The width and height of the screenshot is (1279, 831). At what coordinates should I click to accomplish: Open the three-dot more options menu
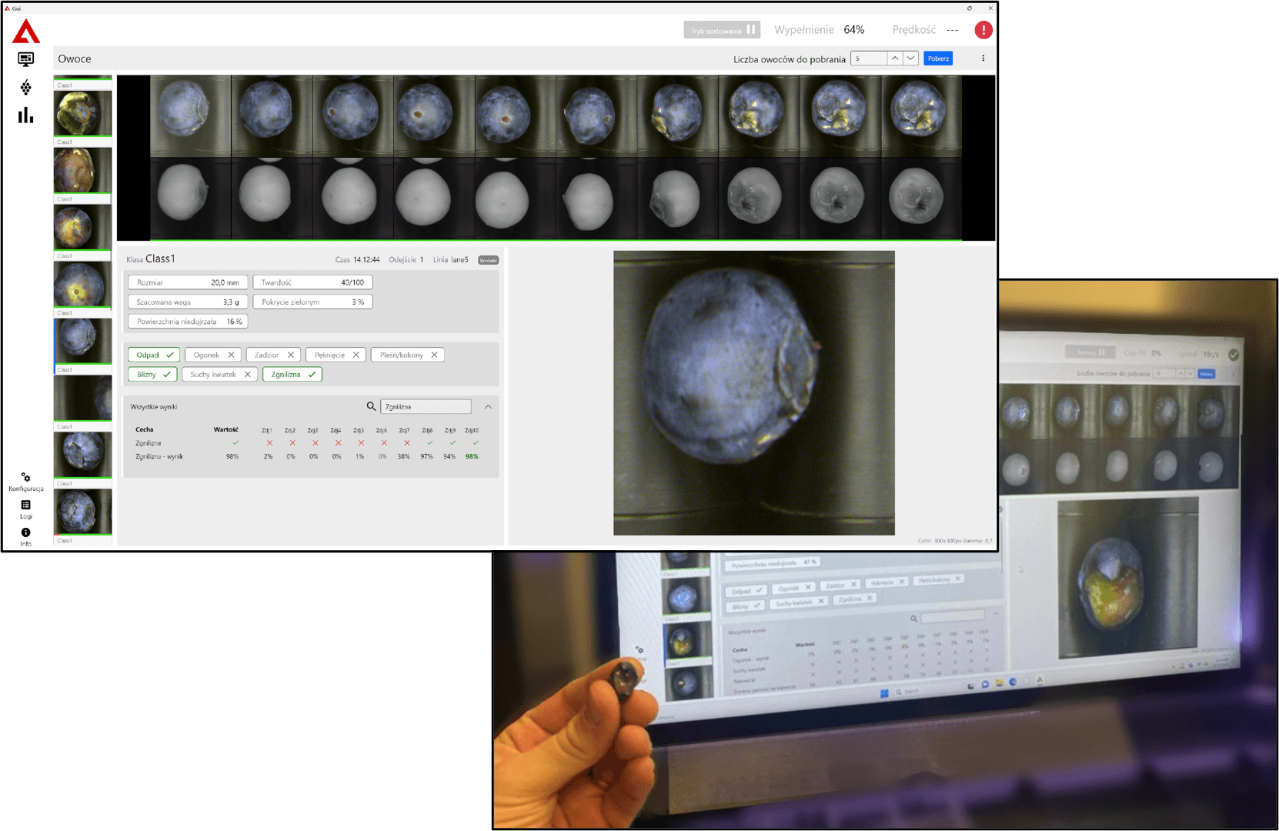coord(983,58)
